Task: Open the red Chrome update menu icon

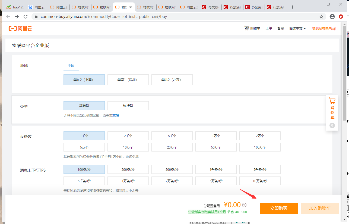Action: click(341, 17)
